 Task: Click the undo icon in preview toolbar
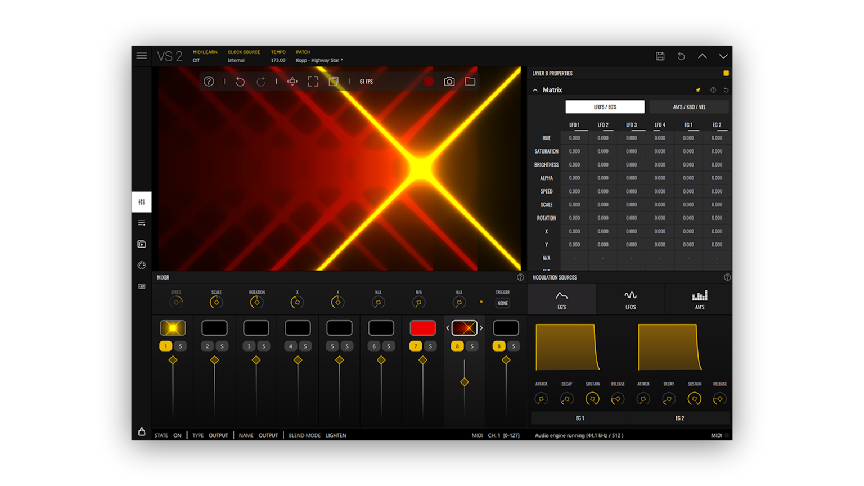(x=240, y=82)
